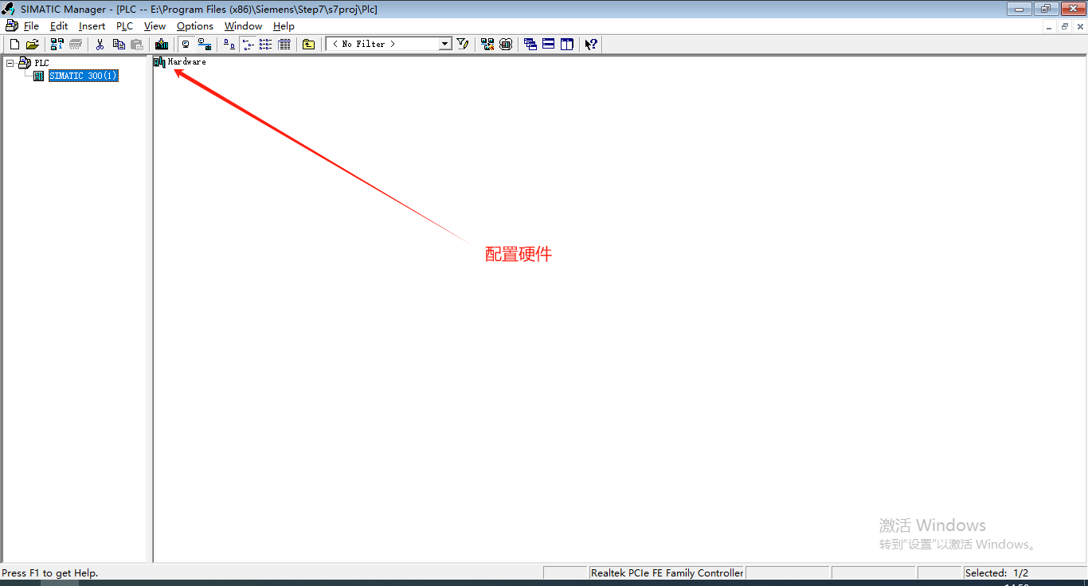Switch to the Online view toolbar toggle
1088x586 pixels.
click(x=204, y=45)
